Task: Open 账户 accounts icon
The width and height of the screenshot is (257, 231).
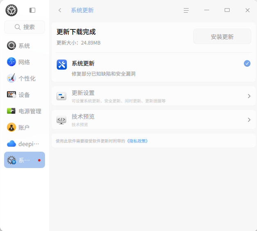Action: pyautogui.click(x=11, y=127)
